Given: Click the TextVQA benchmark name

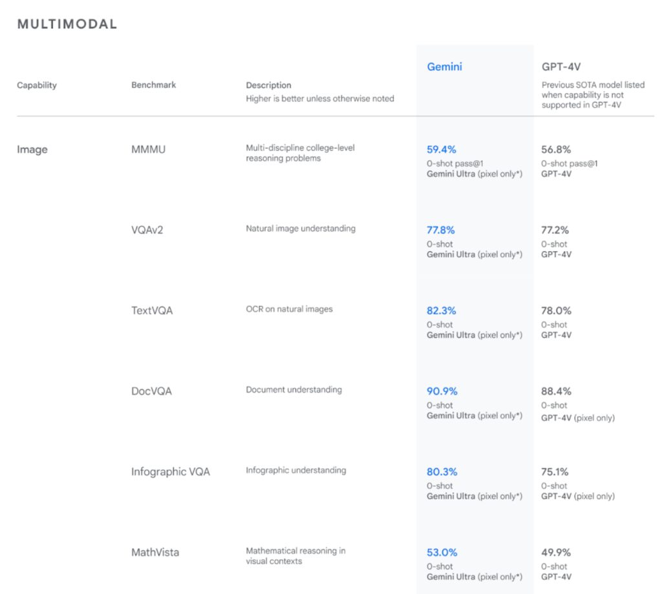Looking at the screenshot, I should tap(152, 311).
